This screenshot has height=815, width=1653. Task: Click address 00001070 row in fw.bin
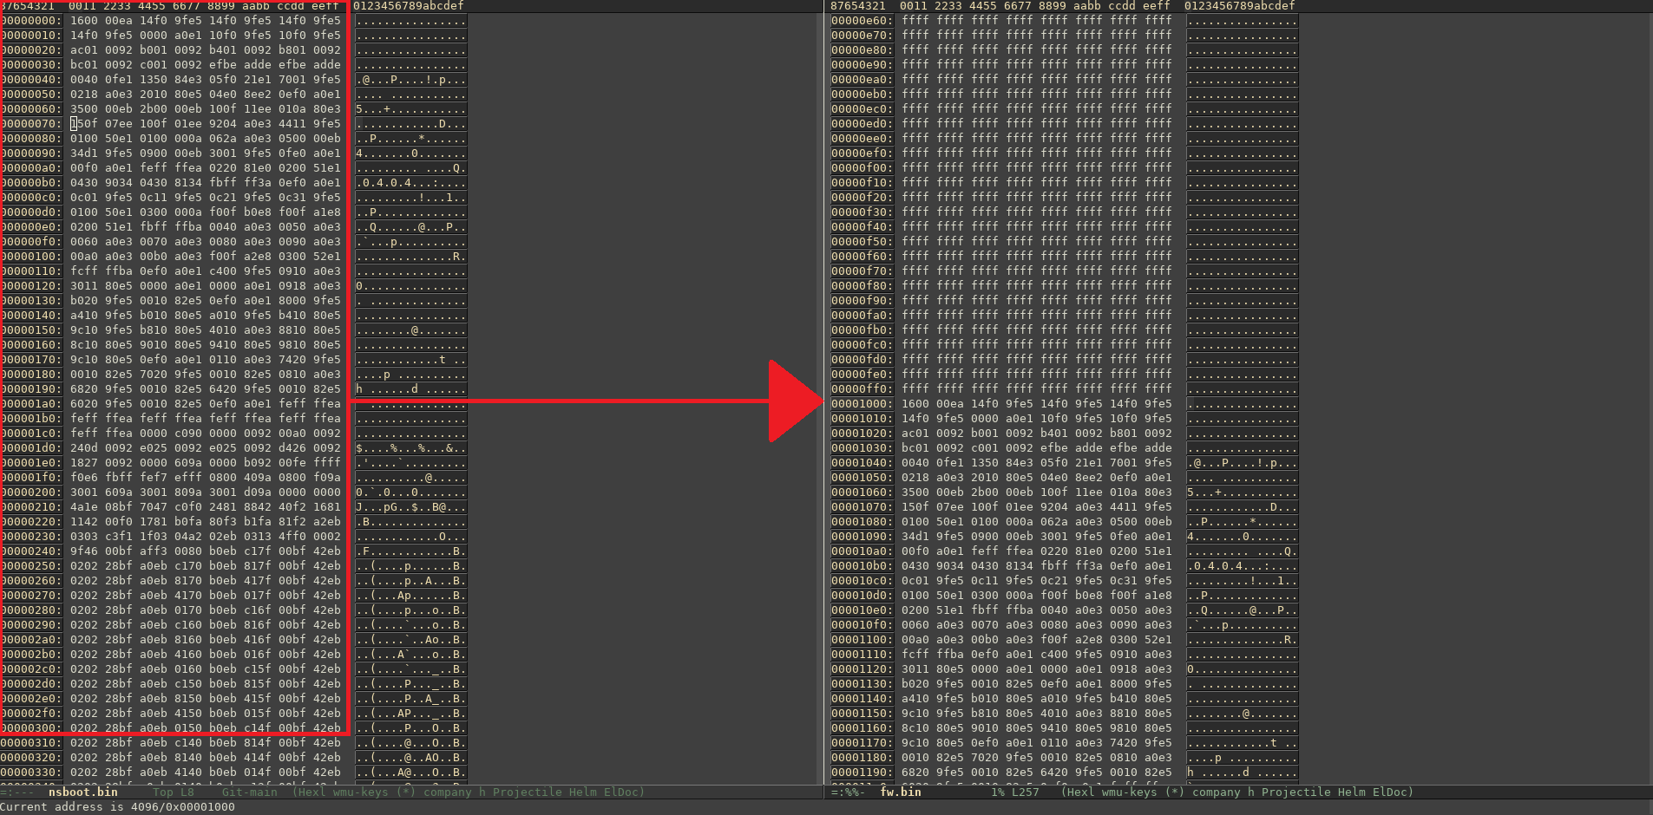pos(1065,506)
